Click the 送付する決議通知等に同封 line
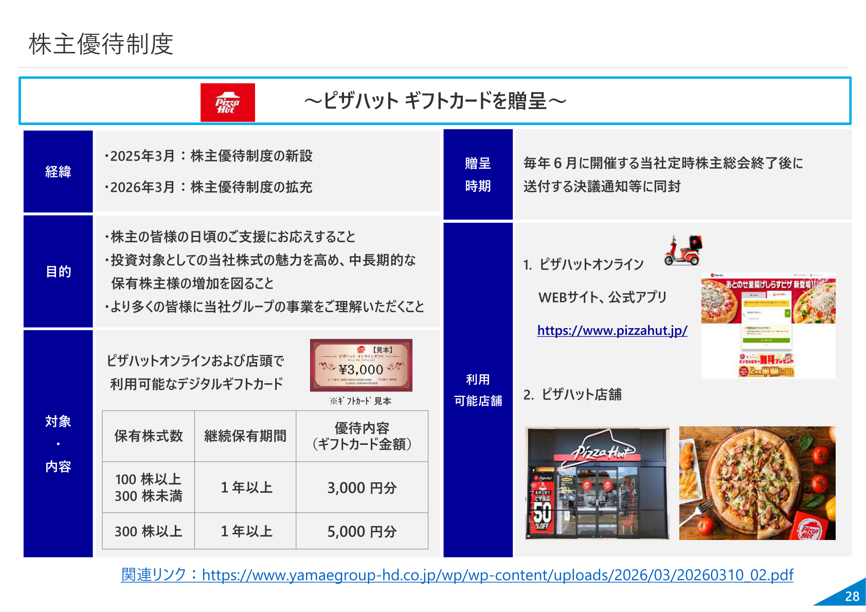 pyautogui.click(x=602, y=186)
